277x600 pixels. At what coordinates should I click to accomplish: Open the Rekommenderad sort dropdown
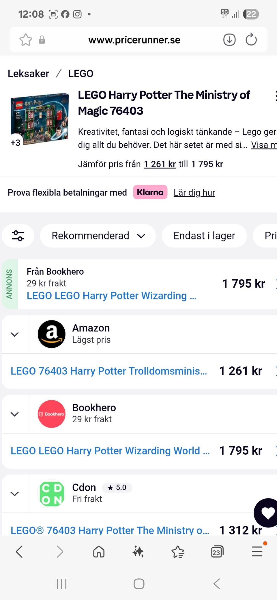click(x=98, y=236)
